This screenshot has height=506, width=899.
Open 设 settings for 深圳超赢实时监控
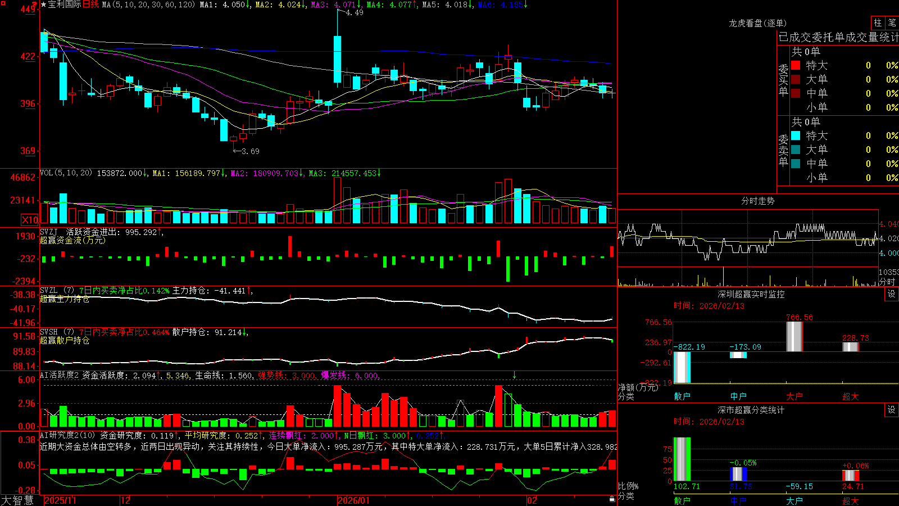point(892,294)
